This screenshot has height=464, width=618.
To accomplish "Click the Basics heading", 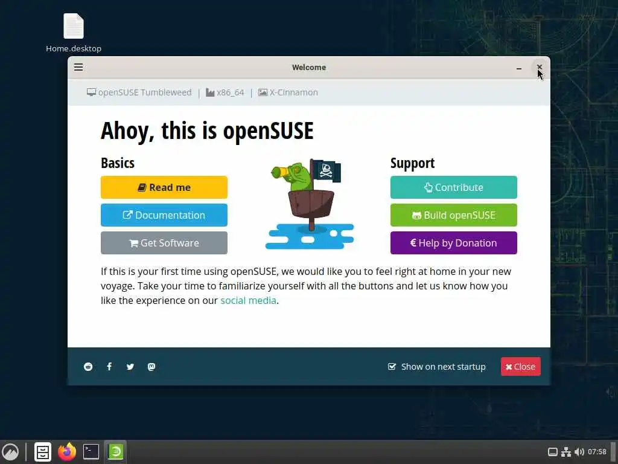I will (x=118, y=163).
